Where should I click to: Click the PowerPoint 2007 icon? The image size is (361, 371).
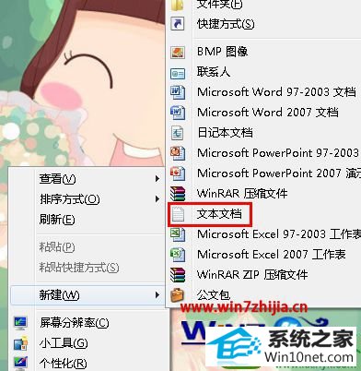point(178,174)
